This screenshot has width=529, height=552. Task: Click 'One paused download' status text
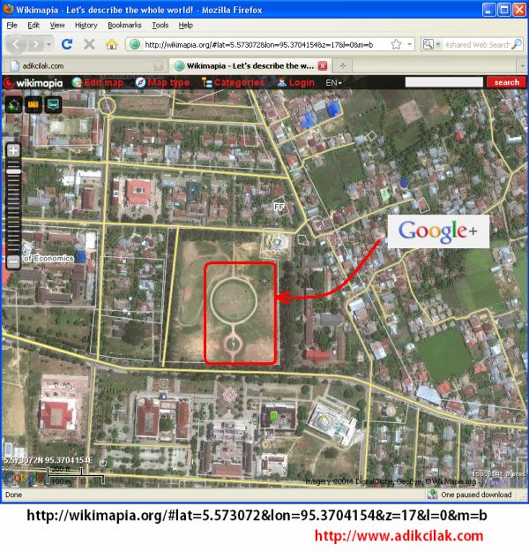coord(476,495)
